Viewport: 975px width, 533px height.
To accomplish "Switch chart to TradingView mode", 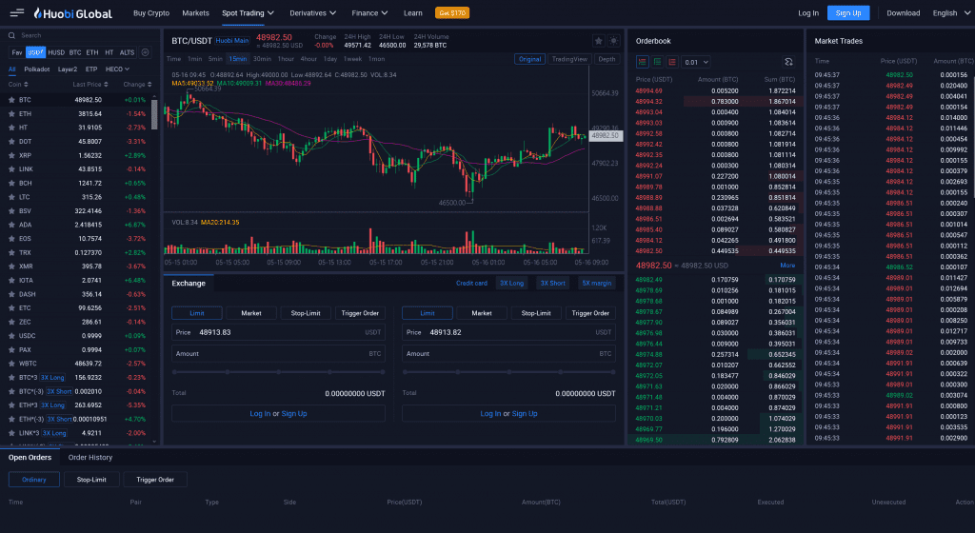I will pos(569,59).
